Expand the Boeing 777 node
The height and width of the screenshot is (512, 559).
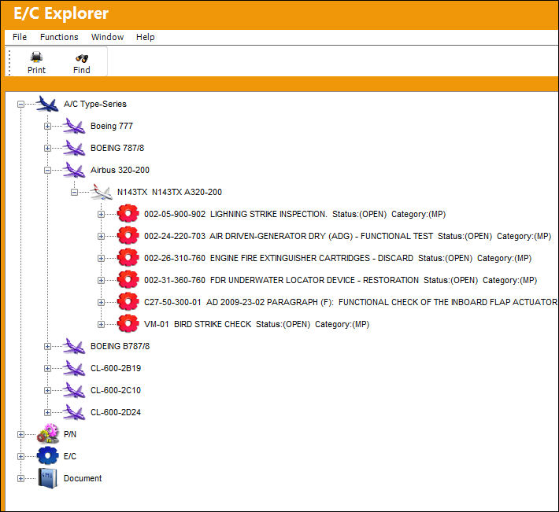(x=47, y=127)
